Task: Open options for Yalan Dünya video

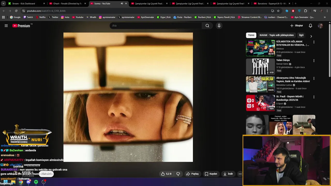Action: tap(314, 61)
